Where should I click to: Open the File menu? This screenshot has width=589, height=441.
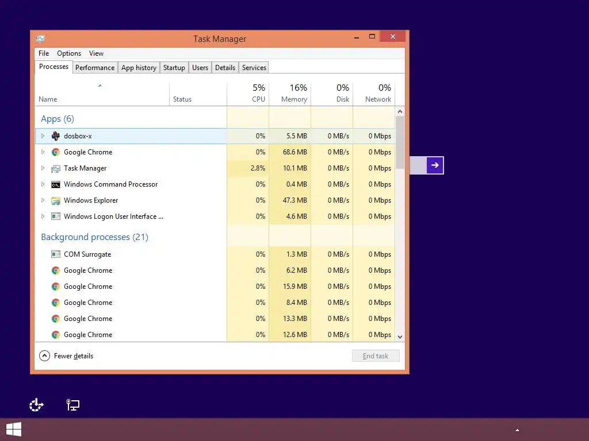tap(44, 53)
